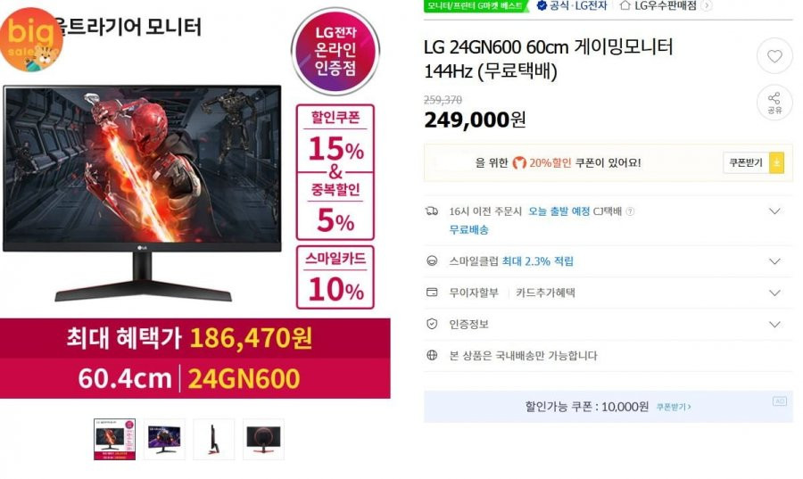Open the LG우수판매점 store link
803x479 pixels.
pyautogui.click(x=665, y=5)
